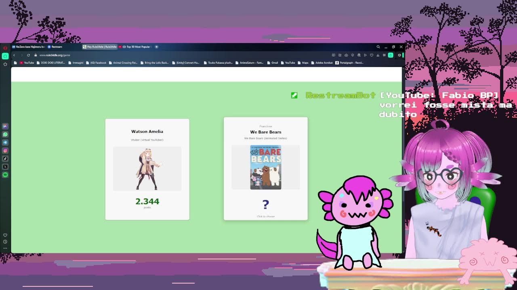Switch to the ReZero kara Hajimeru tab
Viewport: 517px width, 290px height.
point(28,47)
